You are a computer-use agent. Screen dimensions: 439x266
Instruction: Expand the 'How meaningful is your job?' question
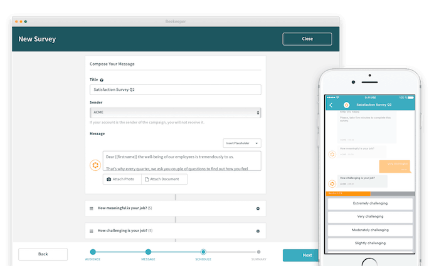[125, 208]
